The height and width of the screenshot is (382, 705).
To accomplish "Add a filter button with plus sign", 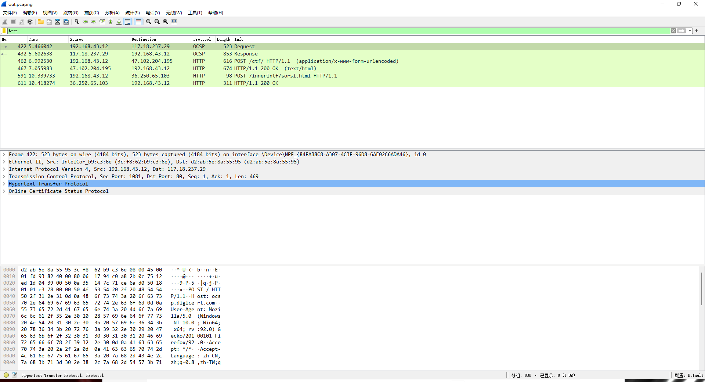I will 697,31.
